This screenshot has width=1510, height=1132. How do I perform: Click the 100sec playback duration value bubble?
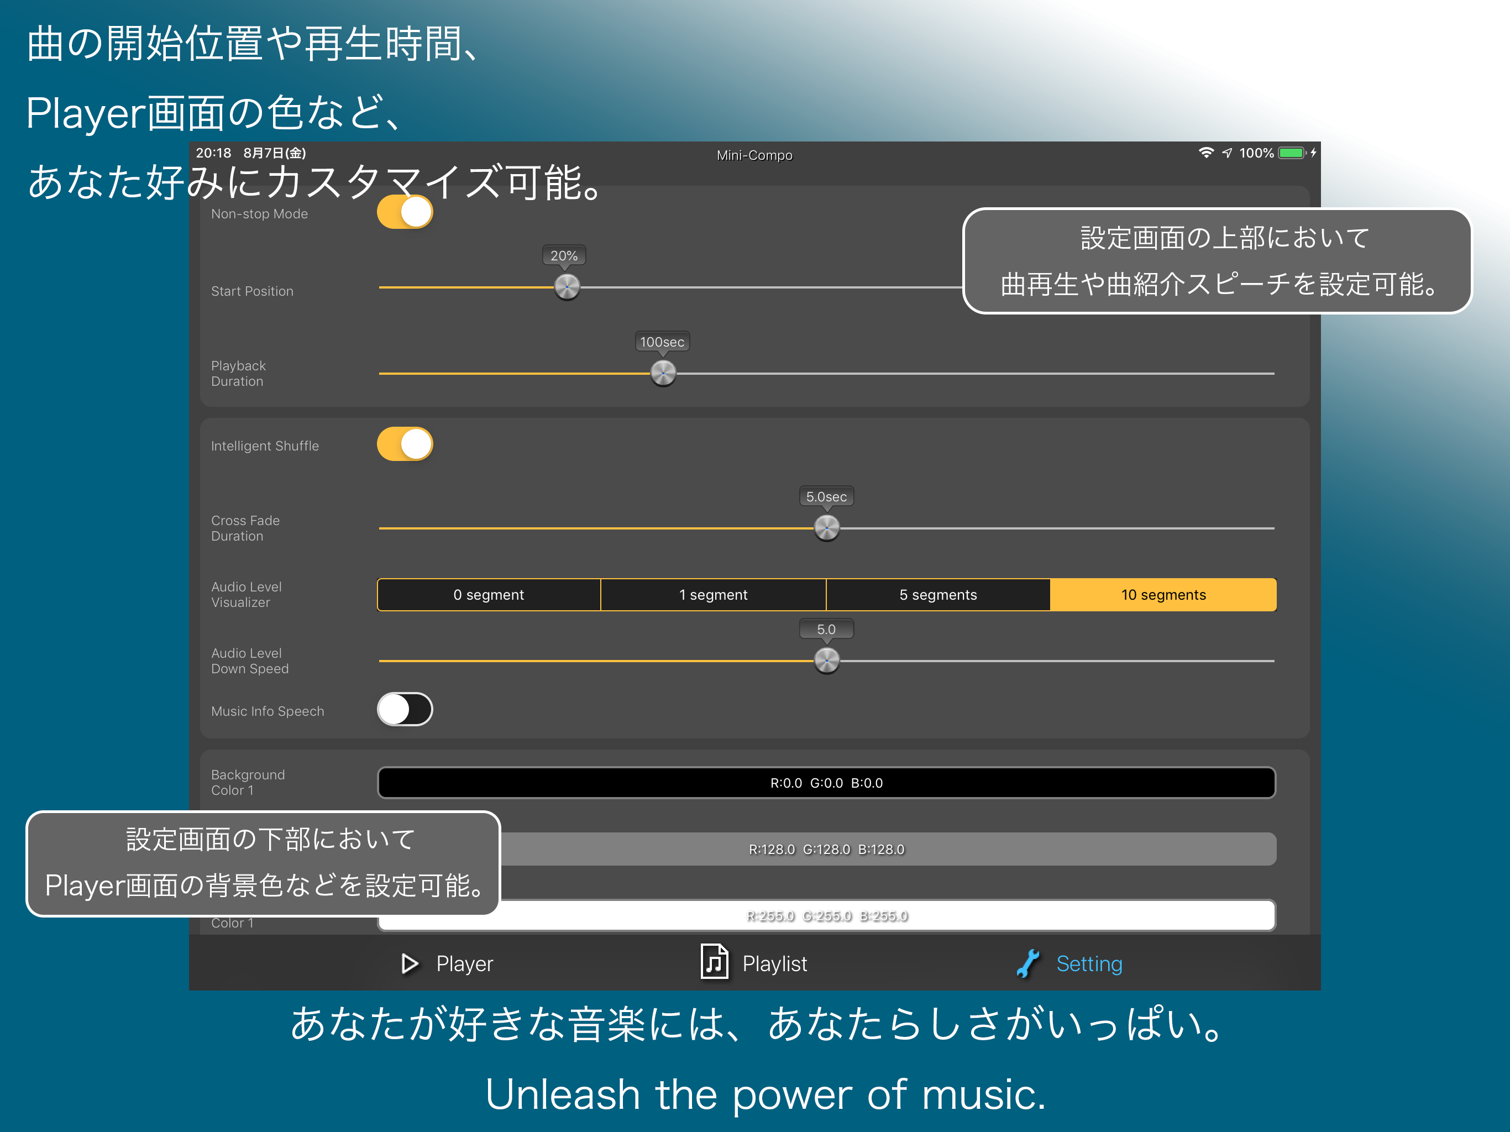[x=662, y=342]
